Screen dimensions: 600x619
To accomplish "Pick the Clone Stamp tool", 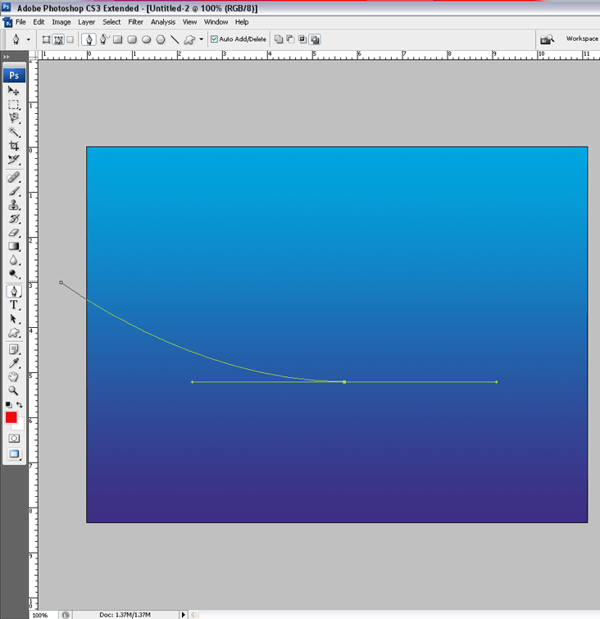I will [14, 205].
